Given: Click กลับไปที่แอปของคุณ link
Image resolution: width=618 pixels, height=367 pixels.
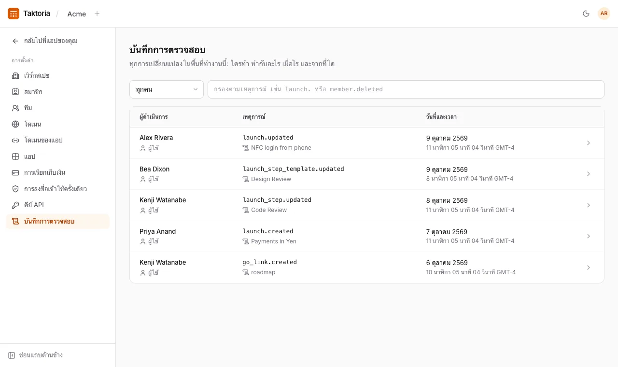Looking at the screenshot, I should 51,41.
